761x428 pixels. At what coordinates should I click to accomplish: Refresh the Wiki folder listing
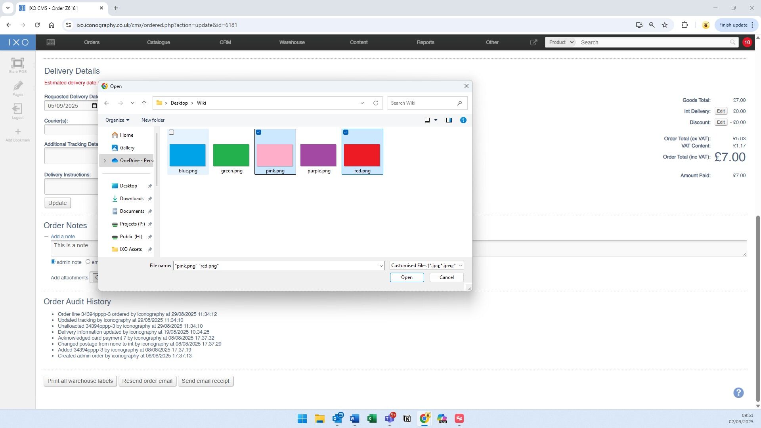tap(375, 103)
